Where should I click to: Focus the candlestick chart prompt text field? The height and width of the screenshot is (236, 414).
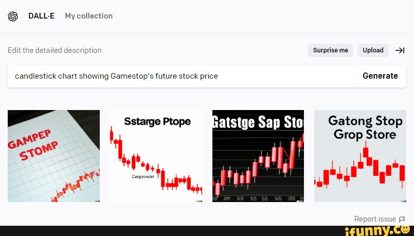pos(180,76)
